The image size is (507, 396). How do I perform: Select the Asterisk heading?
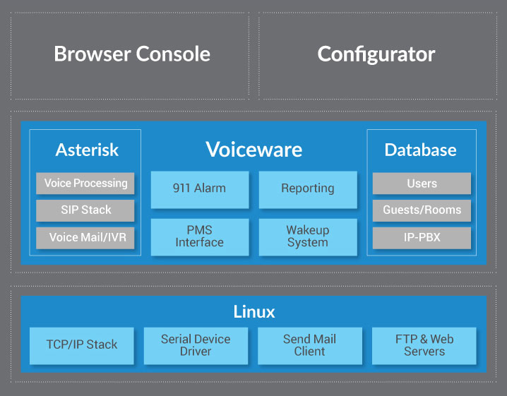tap(87, 150)
